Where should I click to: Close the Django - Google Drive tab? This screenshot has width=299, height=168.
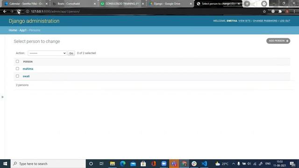pos(191,4)
